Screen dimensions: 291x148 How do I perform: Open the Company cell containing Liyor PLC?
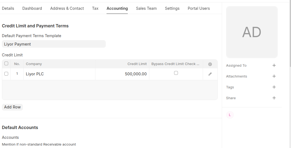59,74
